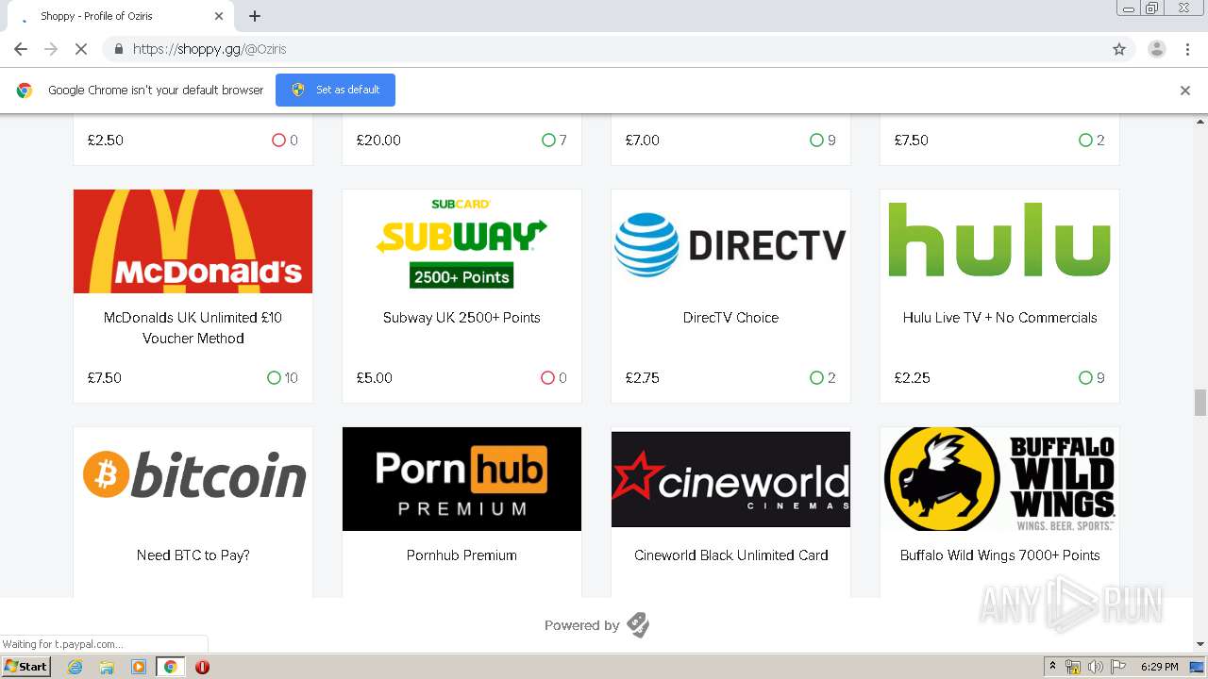Go back to the previous page

(x=21, y=49)
